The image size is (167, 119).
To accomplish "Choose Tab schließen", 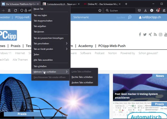I will click(x=51, y=66).
